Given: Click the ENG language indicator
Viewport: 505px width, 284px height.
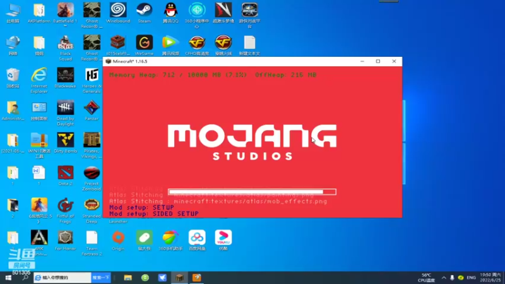Looking at the screenshot, I should [471, 278].
